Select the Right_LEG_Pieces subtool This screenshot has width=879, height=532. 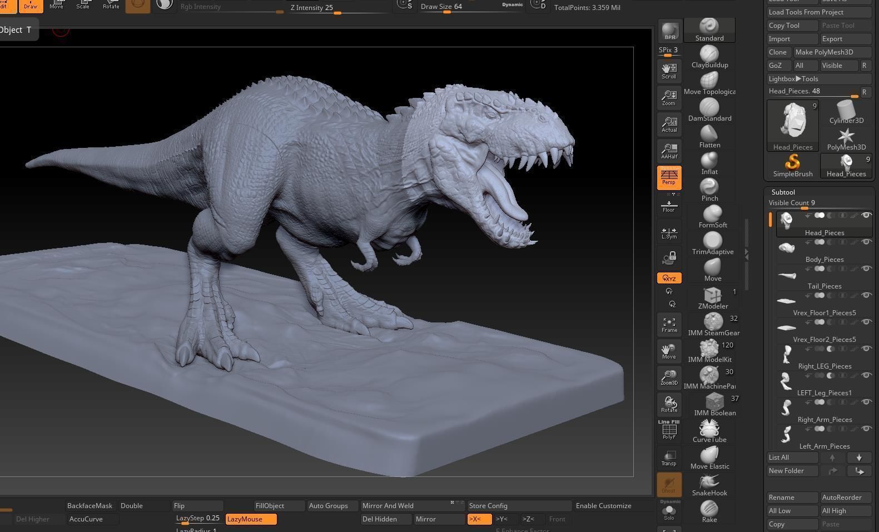click(824, 358)
